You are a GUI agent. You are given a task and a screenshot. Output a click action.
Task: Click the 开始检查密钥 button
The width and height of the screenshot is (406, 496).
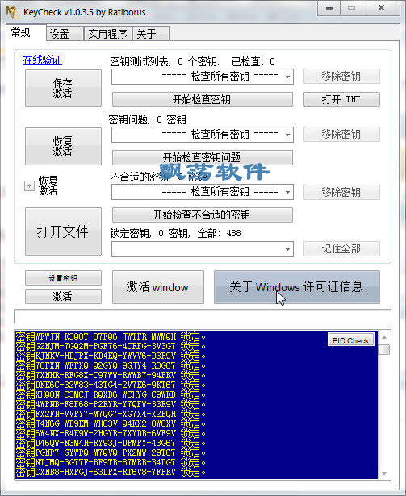coord(203,100)
